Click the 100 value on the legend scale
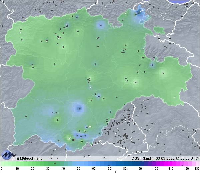Image resolution: width=200 pixels, height=173 pixels. pos(156,169)
